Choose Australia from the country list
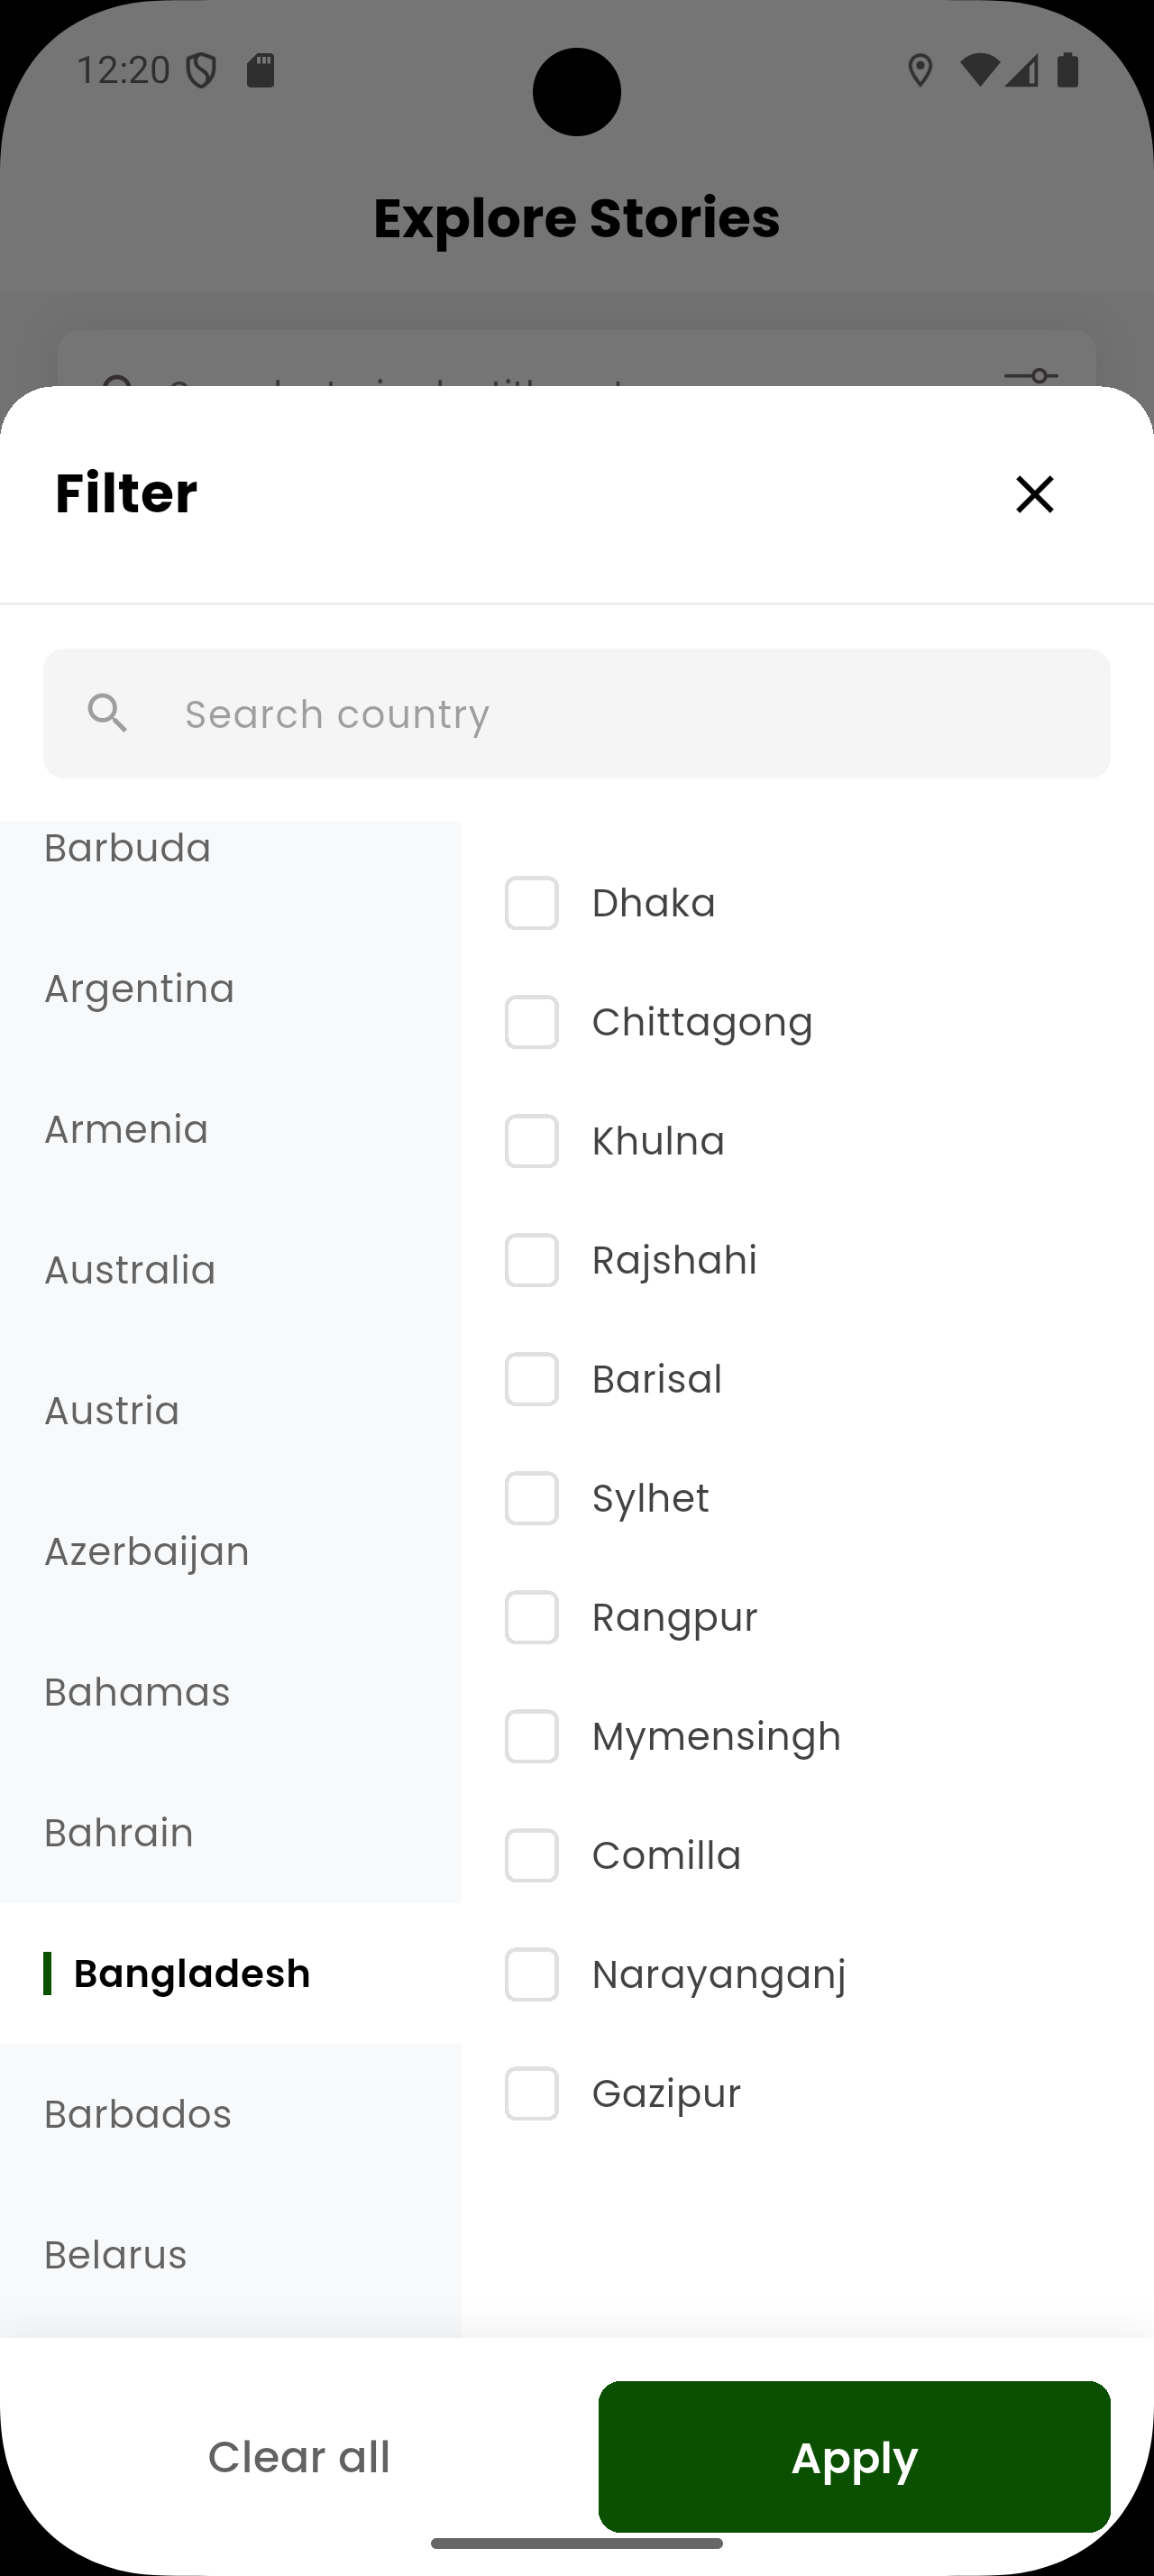The image size is (1154, 2576). click(130, 1270)
